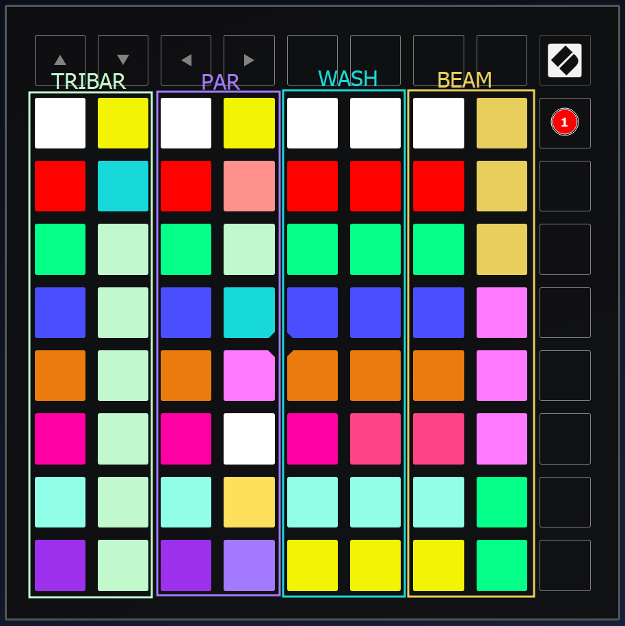The image size is (625, 626).
Task: Tap the yellow pad in PAR group
Action: [x=249, y=123]
